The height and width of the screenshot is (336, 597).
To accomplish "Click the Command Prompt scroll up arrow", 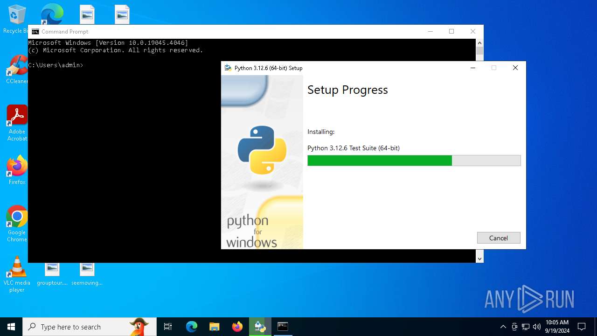I will point(479,42).
